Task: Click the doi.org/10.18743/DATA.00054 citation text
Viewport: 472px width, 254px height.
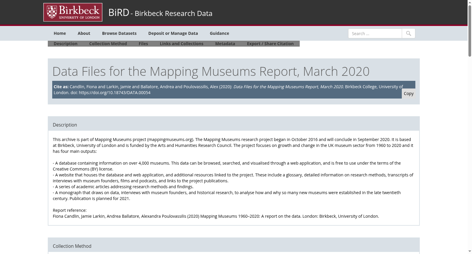Action: [114, 93]
